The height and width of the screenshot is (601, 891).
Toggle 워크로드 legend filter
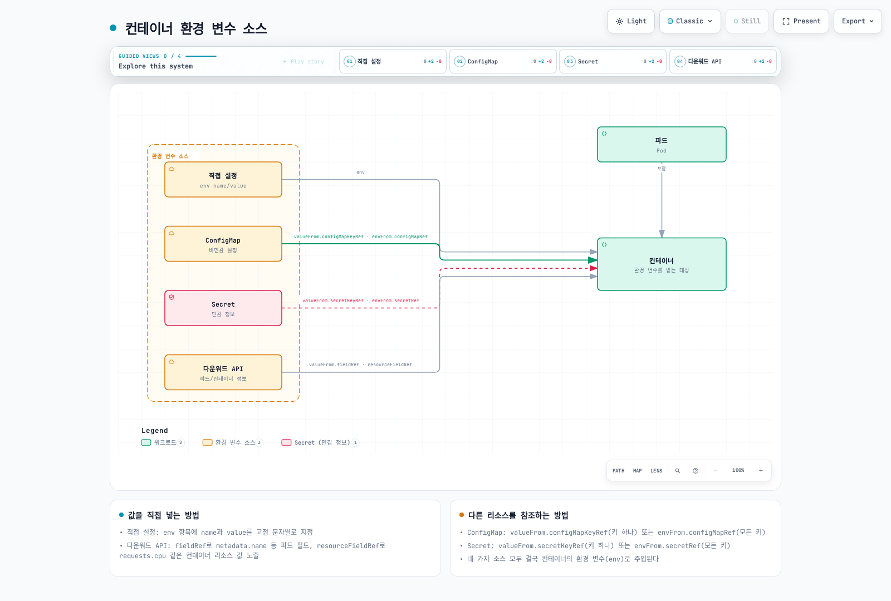click(x=163, y=442)
